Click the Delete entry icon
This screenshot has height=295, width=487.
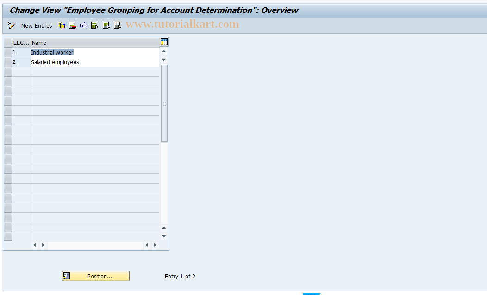click(73, 25)
